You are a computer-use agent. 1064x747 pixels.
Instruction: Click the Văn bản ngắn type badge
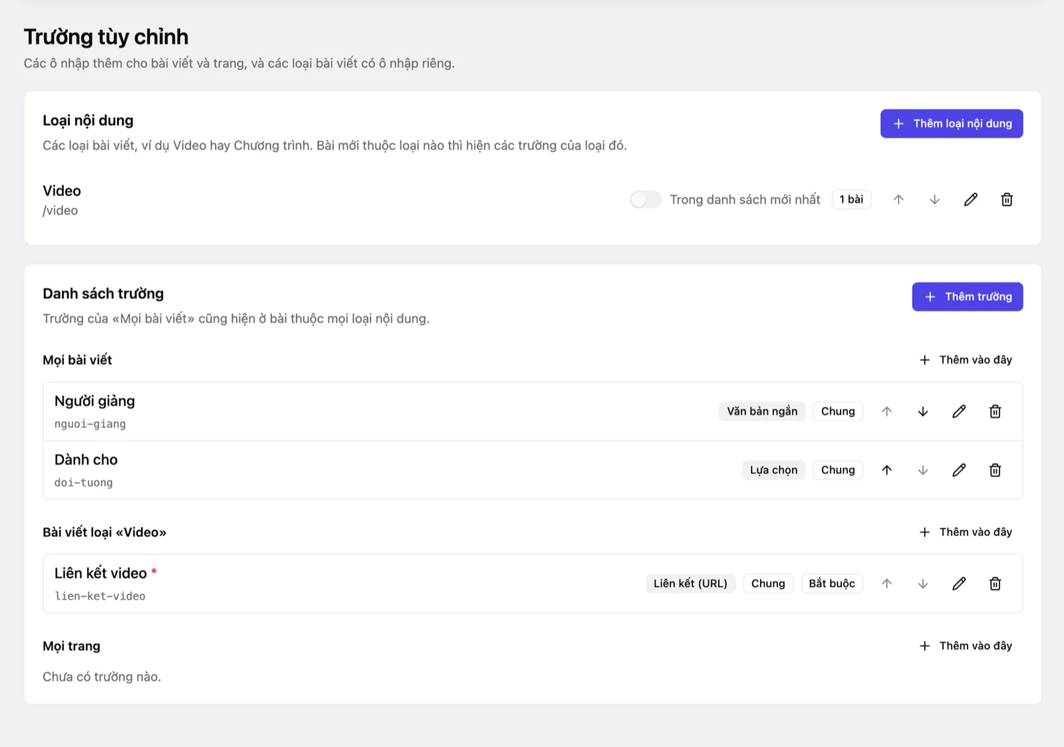(x=762, y=411)
